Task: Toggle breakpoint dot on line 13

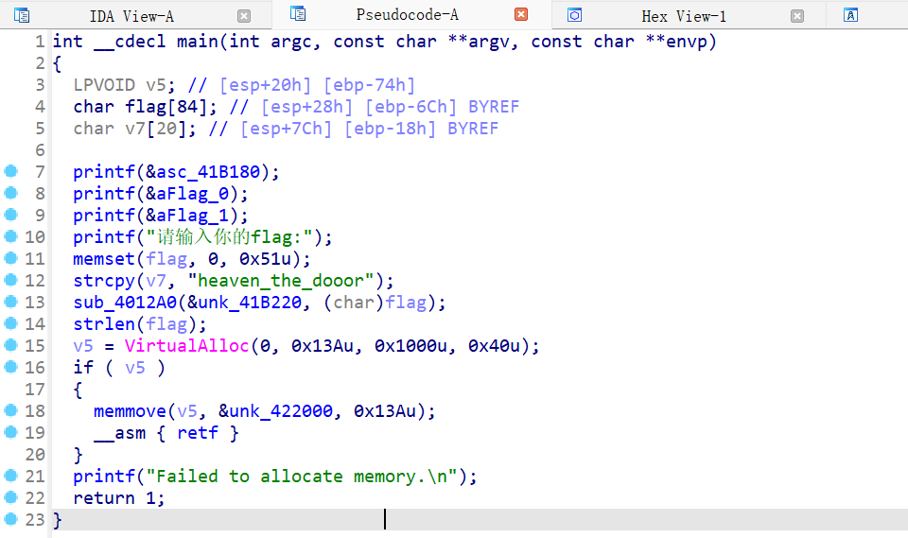Action: click(x=10, y=302)
